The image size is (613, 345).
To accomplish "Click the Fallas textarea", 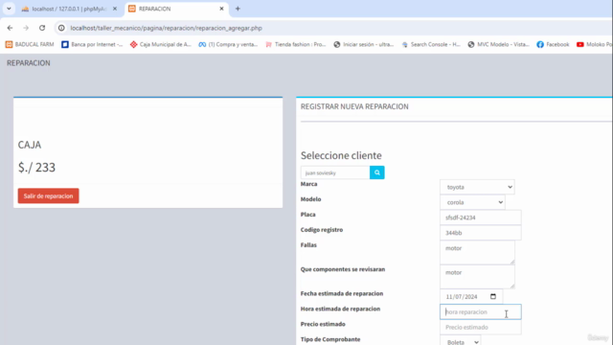I will (x=477, y=253).
